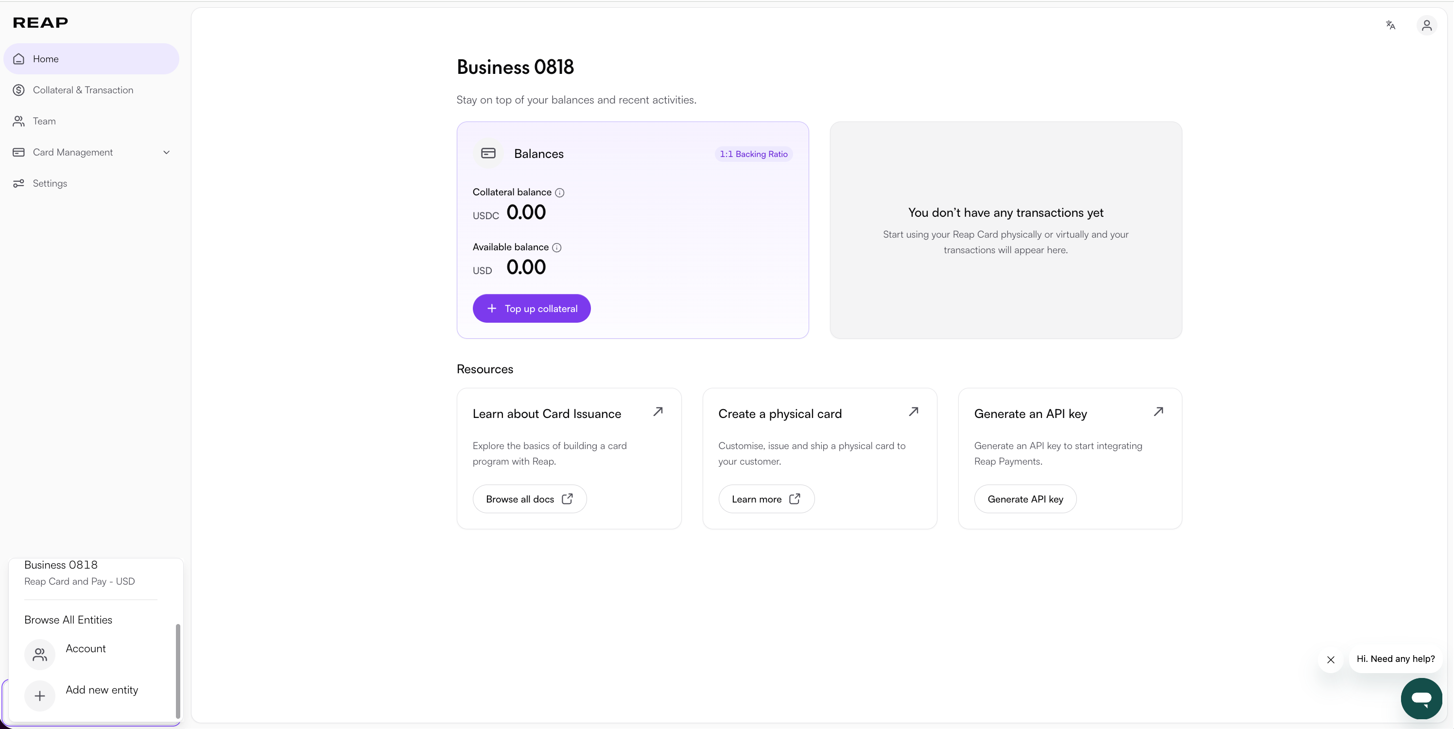Screen dimensions: 1454x729
Task: Go to Home in sidebar
Action: click(x=91, y=59)
